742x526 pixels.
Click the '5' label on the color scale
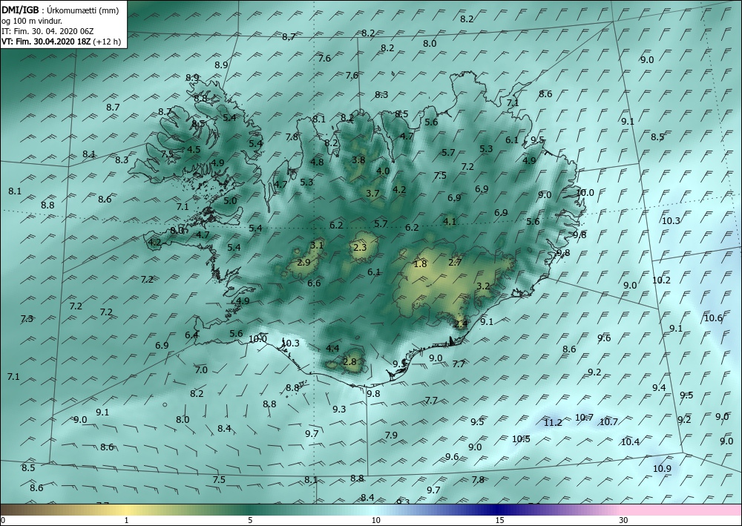tap(250, 521)
